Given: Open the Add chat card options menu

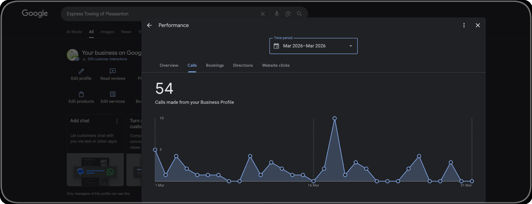Looking at the screenshot, I should 117,121.
